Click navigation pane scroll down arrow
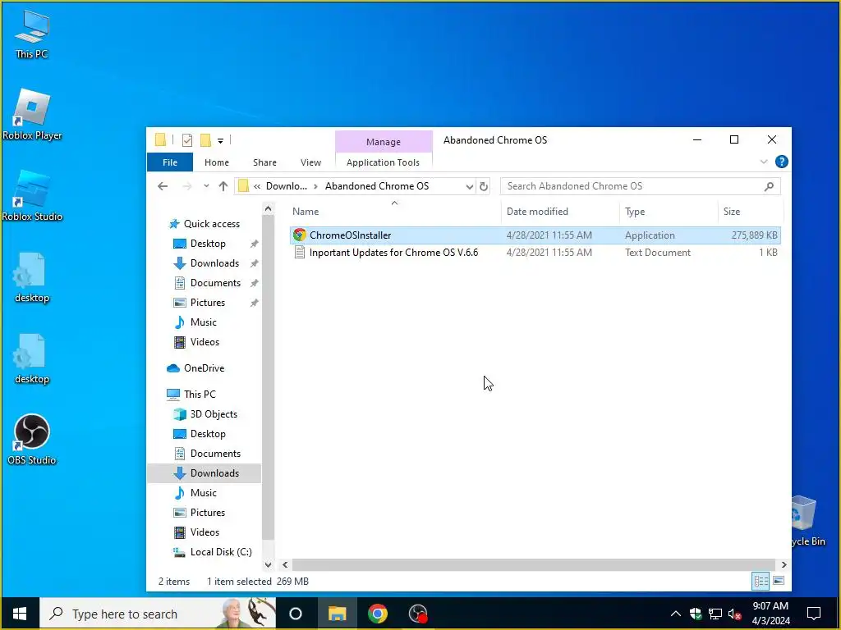The image size is (841, 630). pos(269,564)
